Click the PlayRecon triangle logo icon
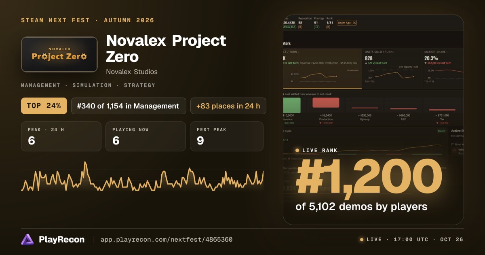This screenshot has width=485, height=255. [x=27, y=239]
